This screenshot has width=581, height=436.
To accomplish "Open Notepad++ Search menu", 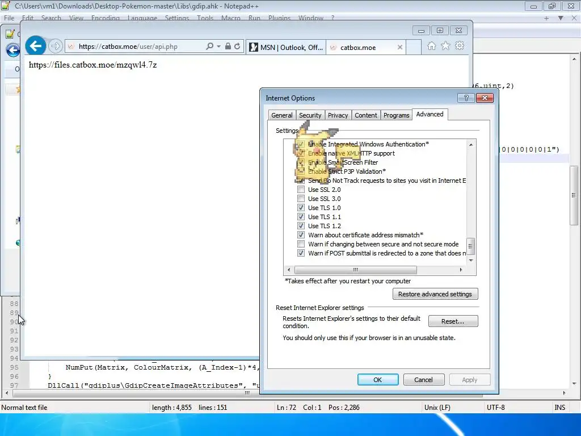I will pyautogui.click(x=51, y=18).
